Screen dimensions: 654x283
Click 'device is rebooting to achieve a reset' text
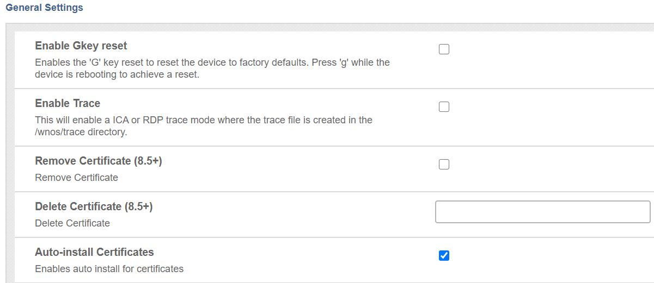tap(117, 74)
